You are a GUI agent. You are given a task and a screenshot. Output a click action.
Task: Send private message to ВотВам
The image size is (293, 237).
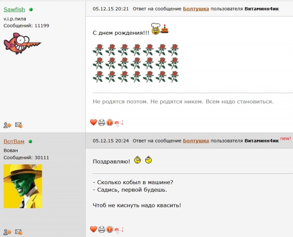19,232
